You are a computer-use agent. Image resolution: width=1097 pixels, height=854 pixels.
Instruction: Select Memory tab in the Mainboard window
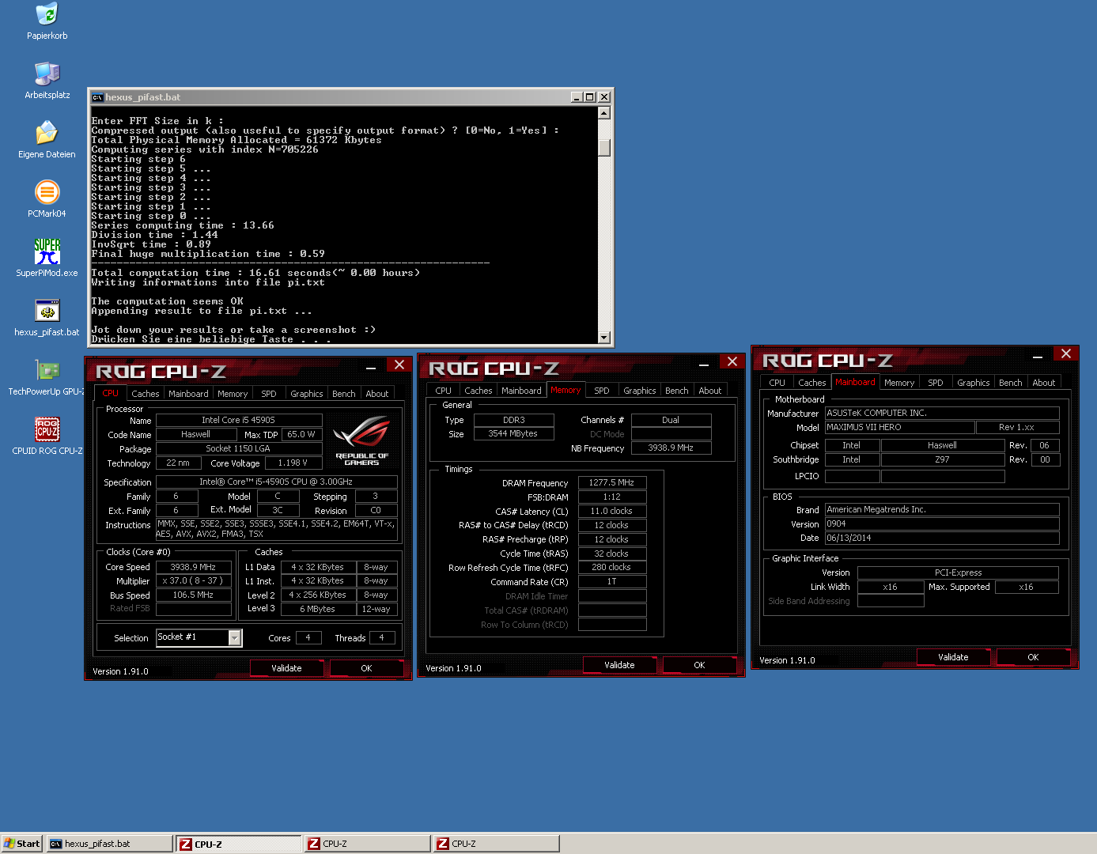899,383
